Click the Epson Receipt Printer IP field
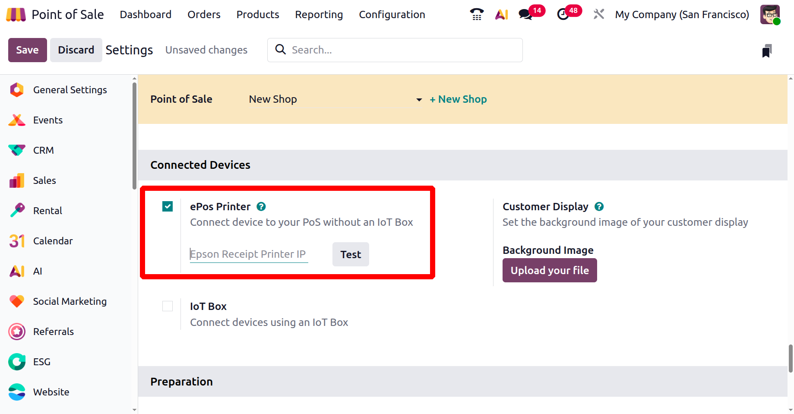 [x=249, y=254]
